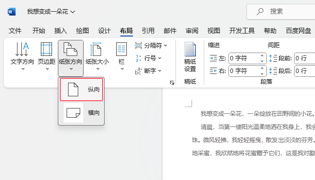315x180 pixels.
Task: Click the spacing after icon beside 段后
Action: [273, 71]
